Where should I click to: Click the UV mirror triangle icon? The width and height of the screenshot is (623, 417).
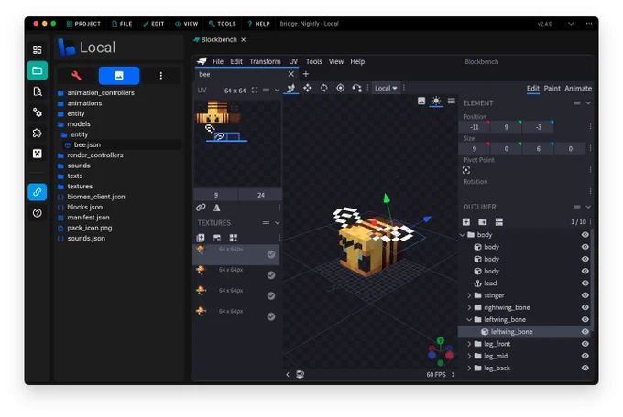[216, 207]
